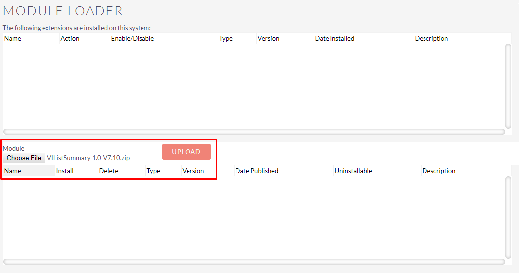Screen dimensions: 519x273
Task: Click the Uninstallable column header
Action: tap(353, 171)
